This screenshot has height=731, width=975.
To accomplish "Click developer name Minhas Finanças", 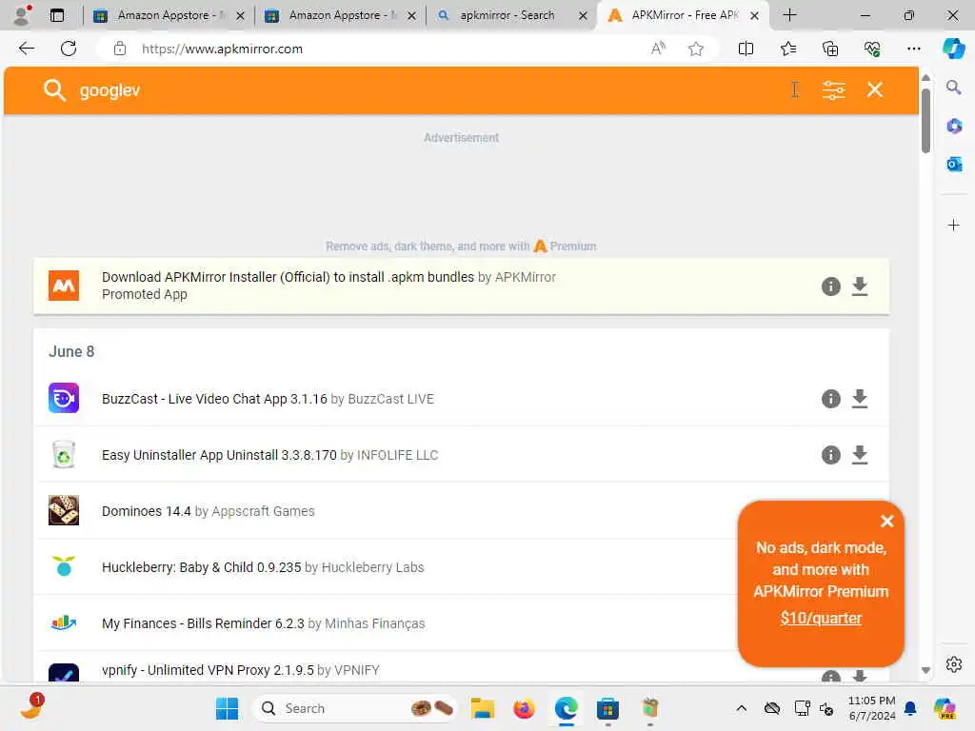I will click(375, 623).
